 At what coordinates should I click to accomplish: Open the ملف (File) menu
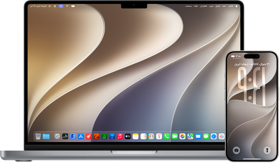tap(224, 6)
